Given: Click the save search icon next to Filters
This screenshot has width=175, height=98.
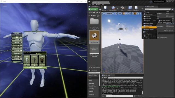Looking at the screenshot, I should [x=98, y=16].
